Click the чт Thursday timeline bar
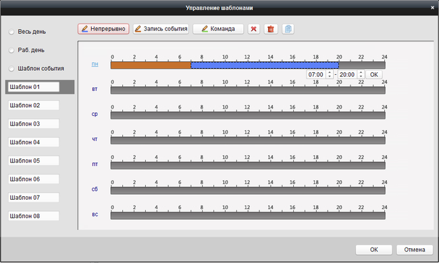The width and height of the screenshot is (439, 263). [x=248, y=140]
